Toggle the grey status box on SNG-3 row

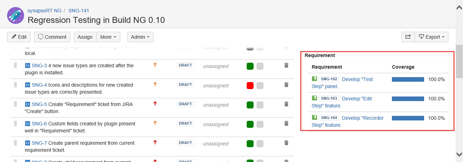(x=260, y=66)
